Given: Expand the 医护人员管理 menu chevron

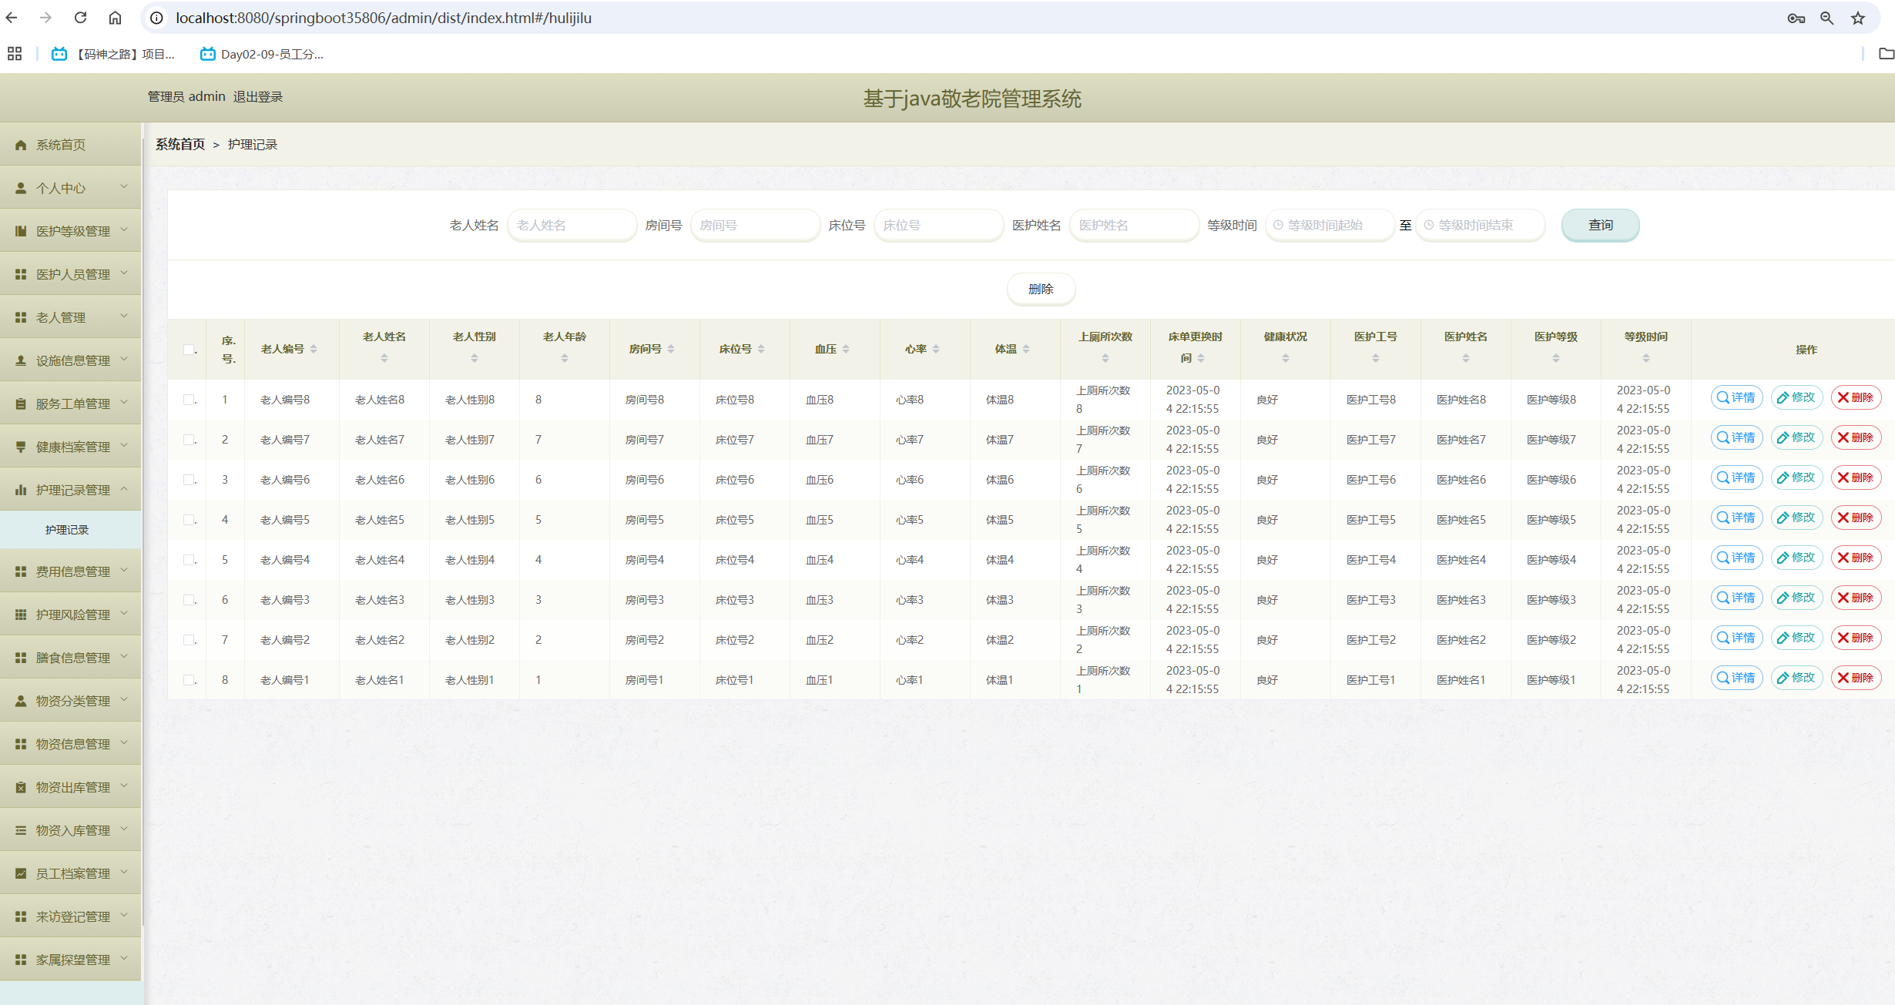Looking at the screenshot, I should [x=124, y=273].
